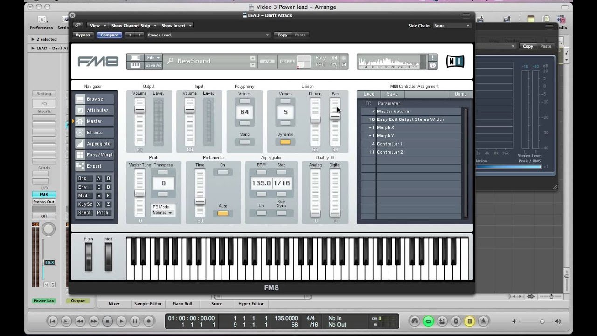Click the magnifier icon beside NewSound
Viewport: 597px width, 336px height.
click(x=170, y=61)
